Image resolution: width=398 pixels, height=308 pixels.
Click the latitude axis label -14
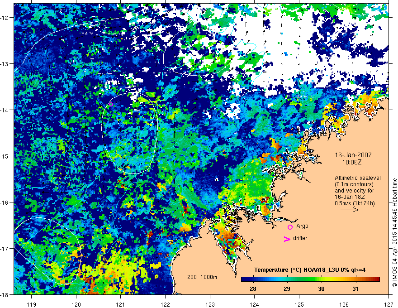tap(5, 110)
